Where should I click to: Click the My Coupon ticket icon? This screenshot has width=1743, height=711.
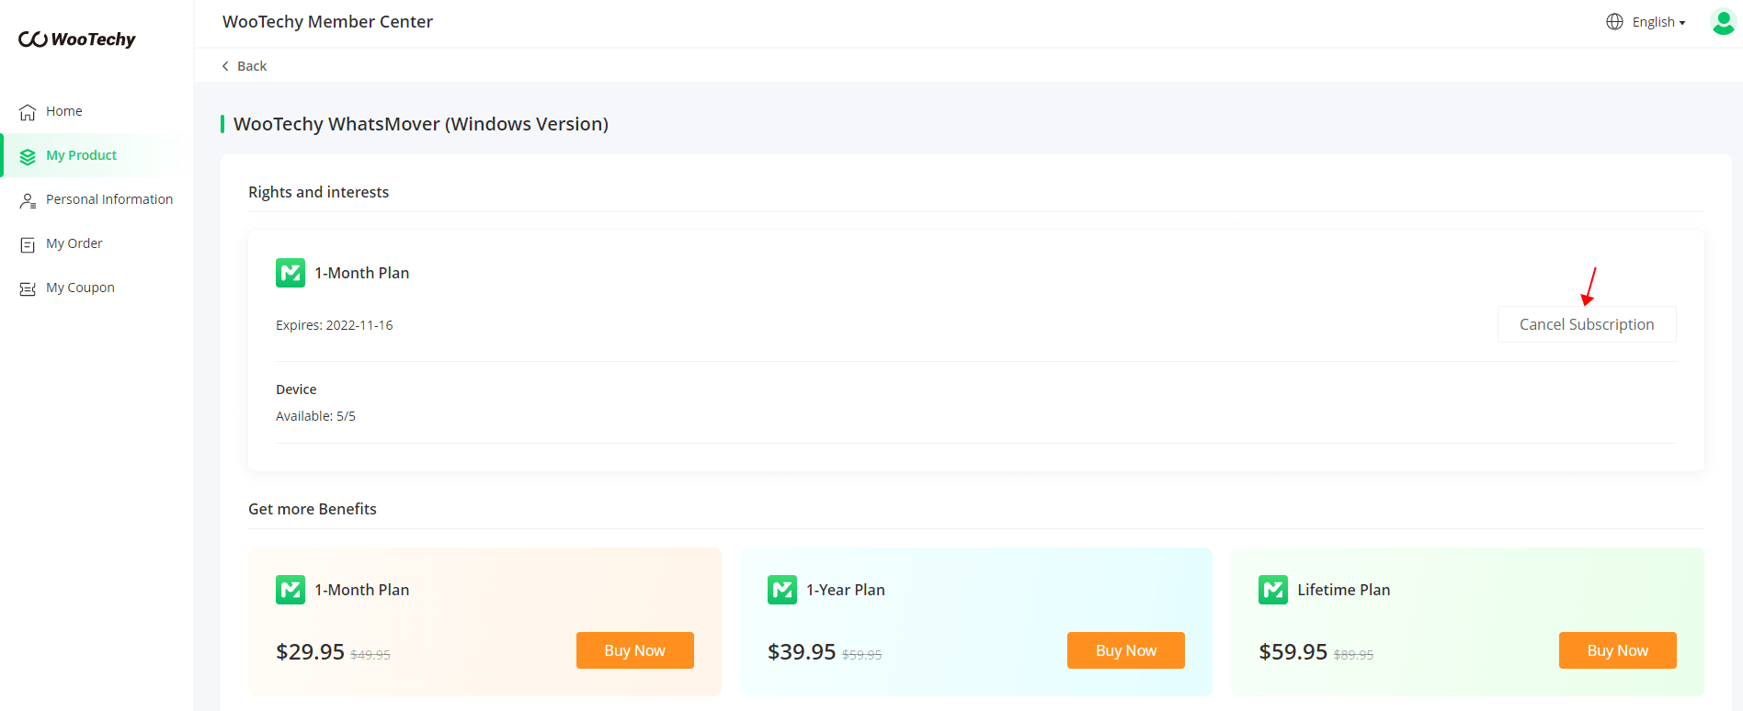pos(28,288)
